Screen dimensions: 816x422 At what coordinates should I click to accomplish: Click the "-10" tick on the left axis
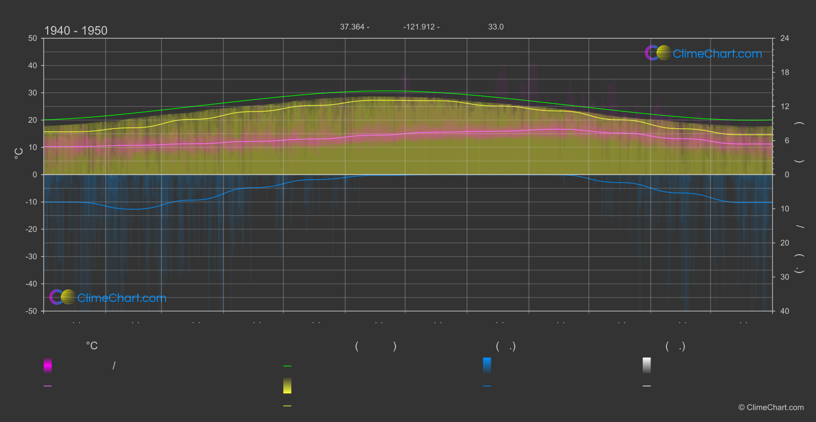(31, 202)
